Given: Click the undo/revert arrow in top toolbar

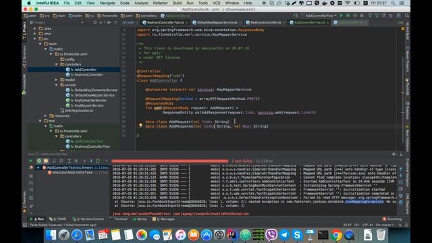Looking at the screenshot, I should 390,16.
